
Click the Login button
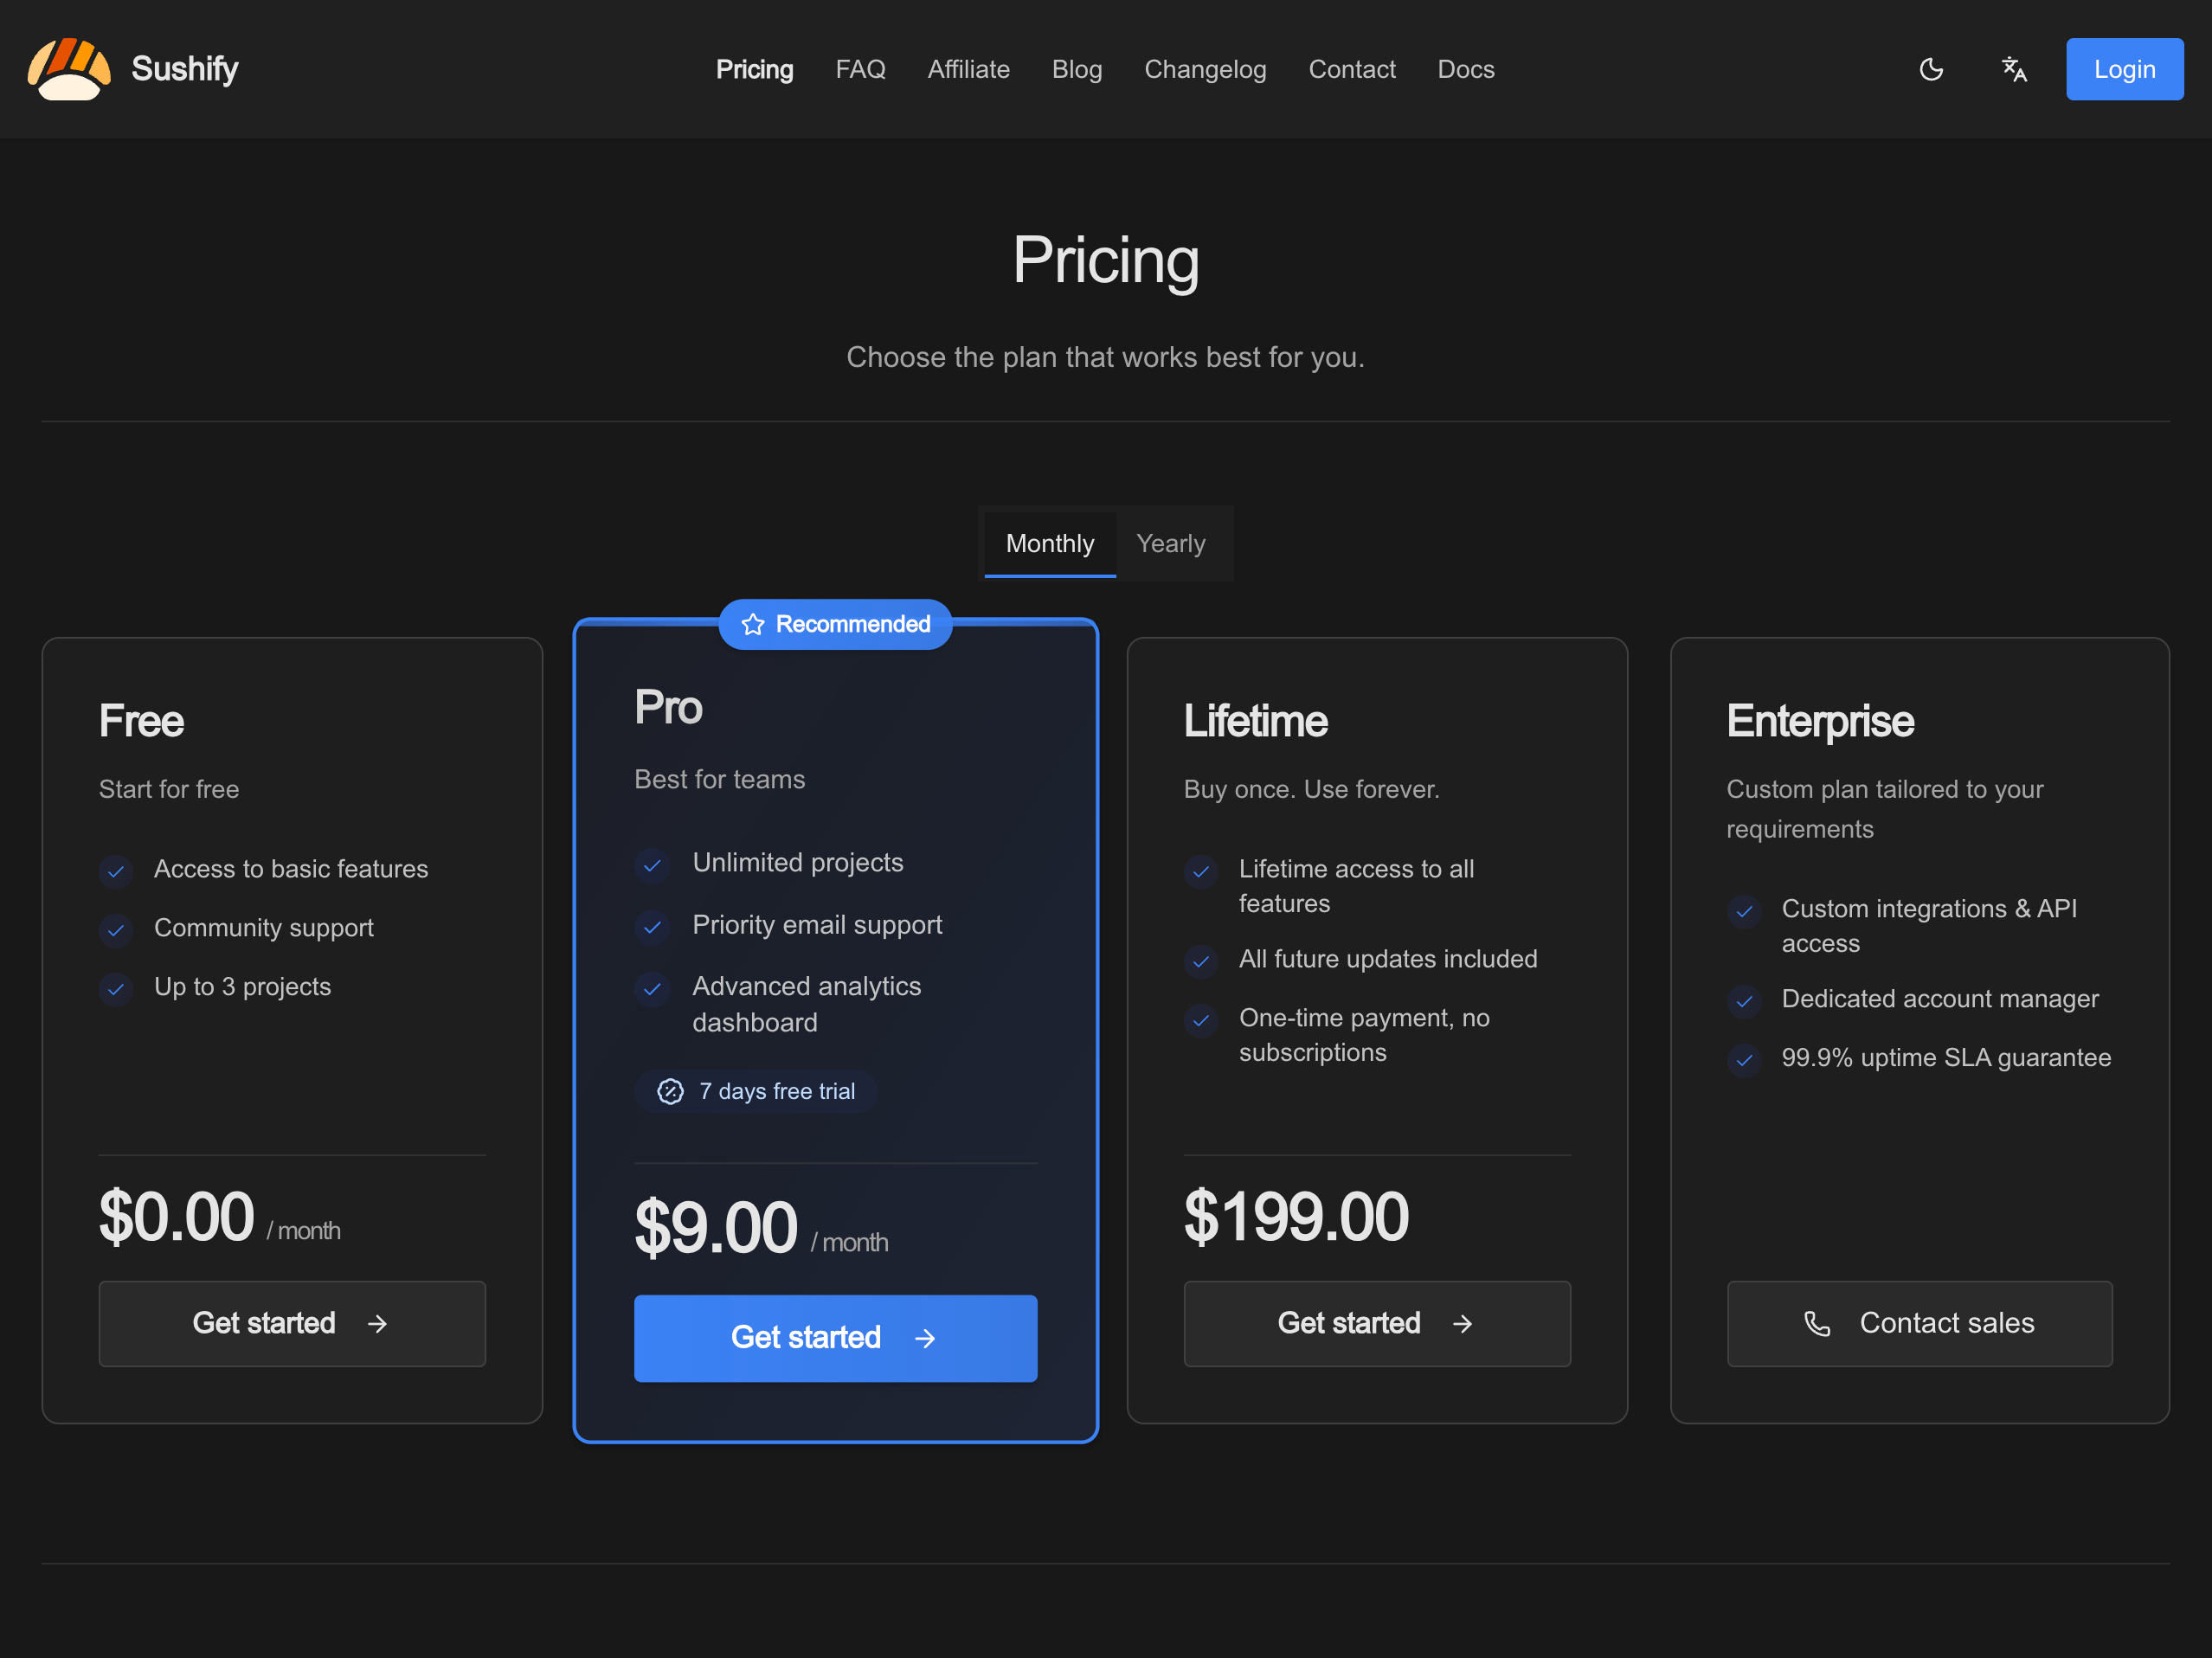[x=2124, y=69]
